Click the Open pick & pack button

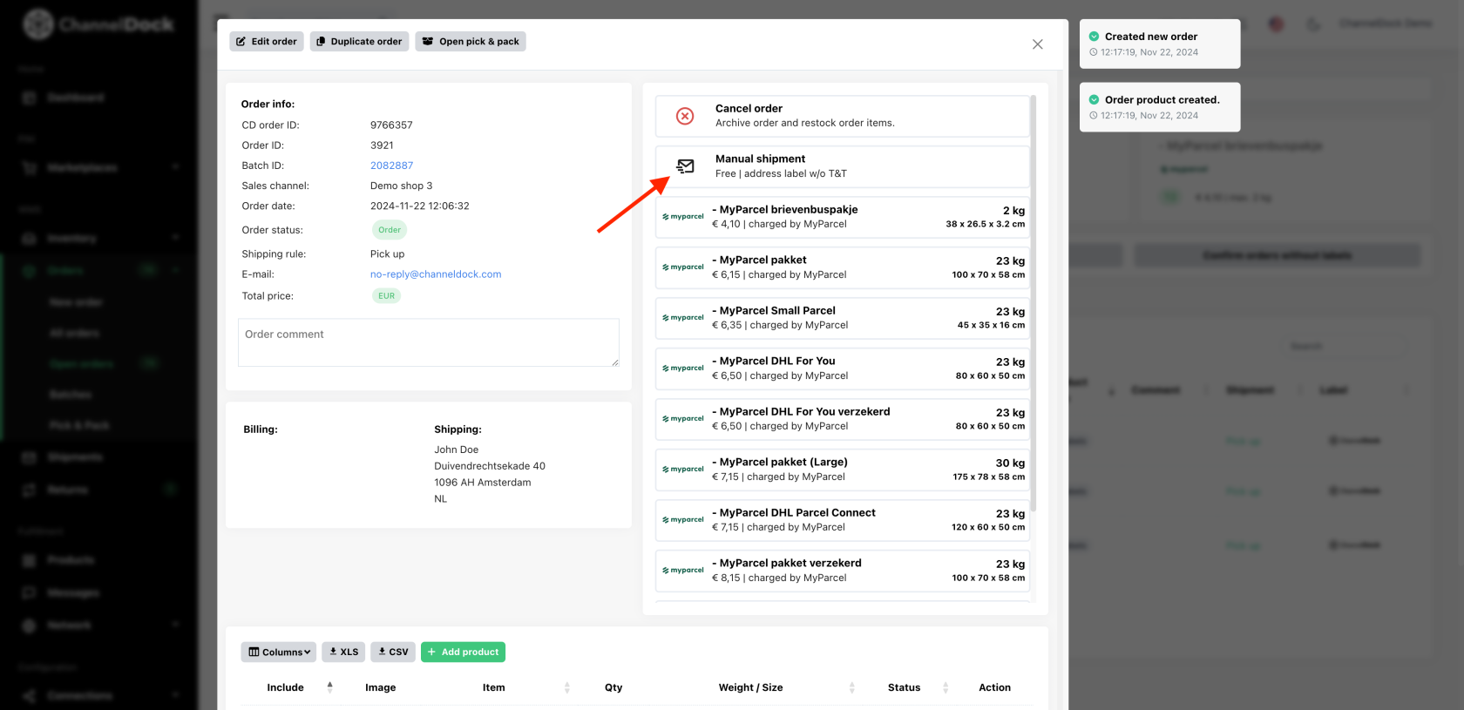(x=471, y=41)
